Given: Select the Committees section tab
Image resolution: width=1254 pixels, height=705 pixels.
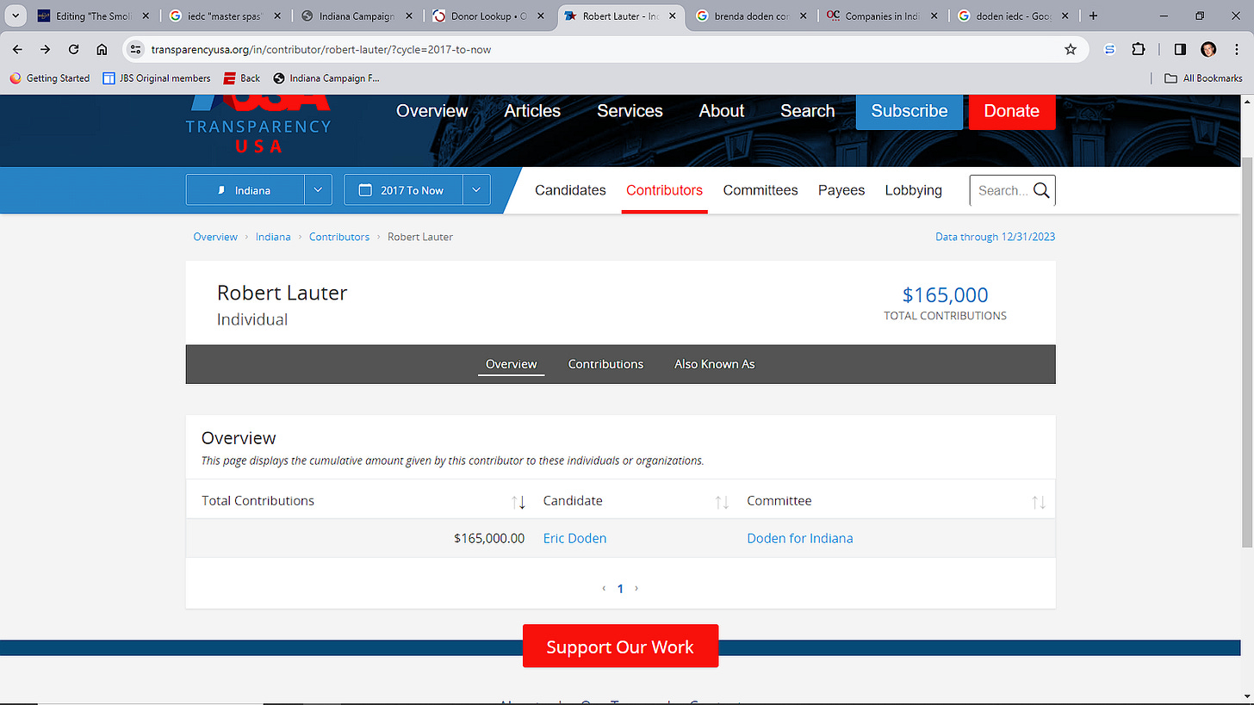Looking at the screenshot, I should pos(760,190).
